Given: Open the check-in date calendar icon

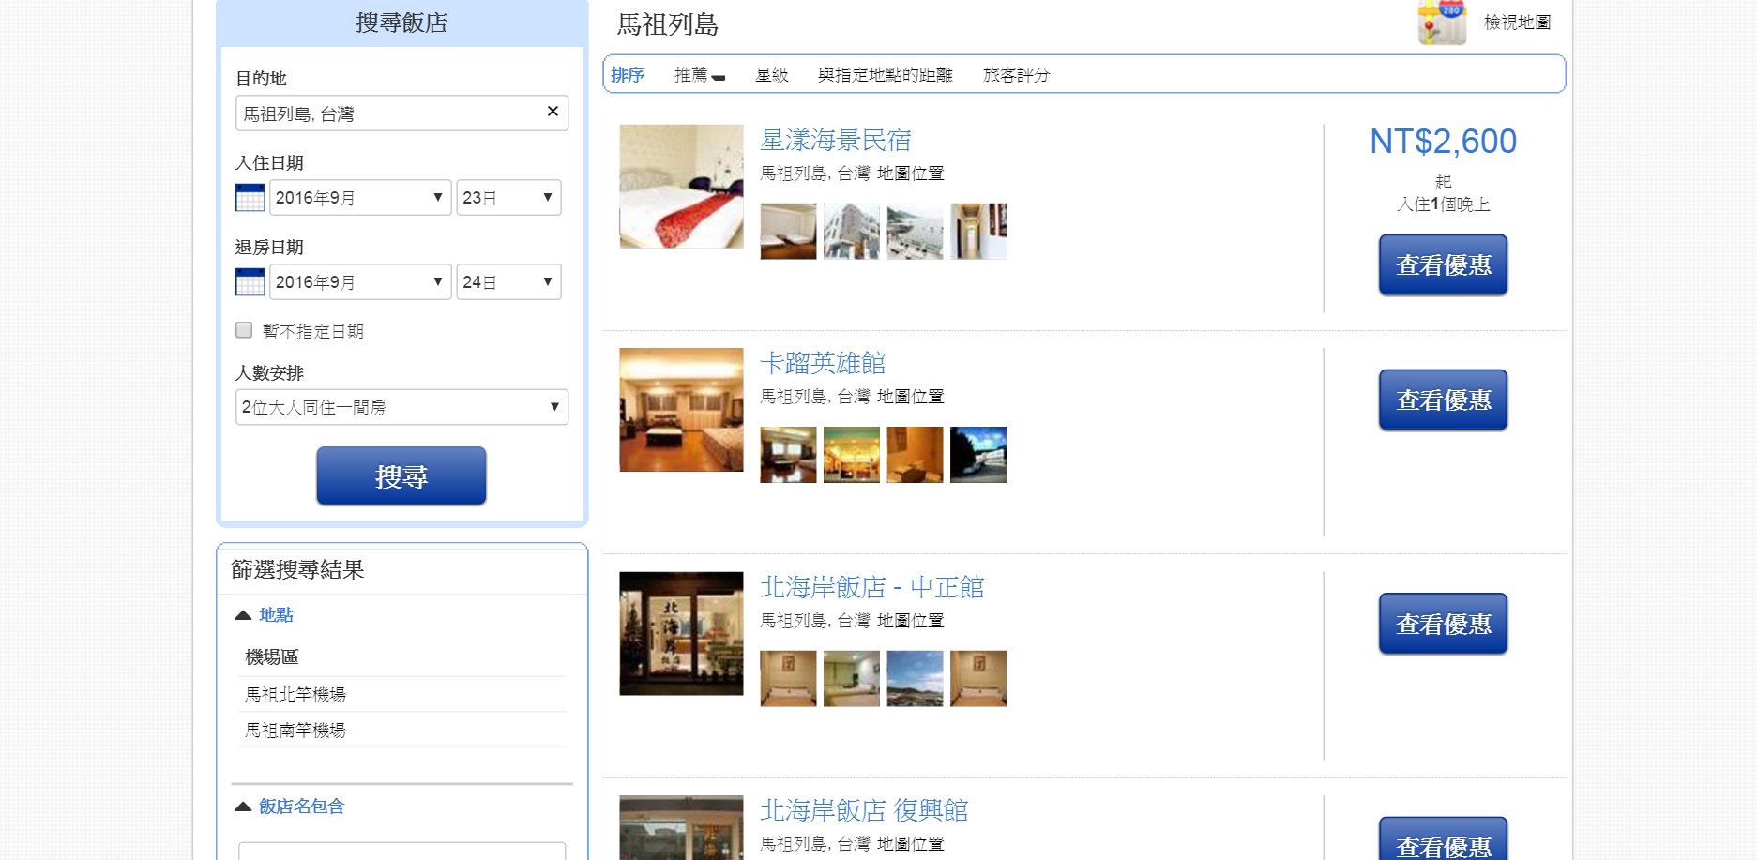Looking at the screenshot, I should point(250,198).
